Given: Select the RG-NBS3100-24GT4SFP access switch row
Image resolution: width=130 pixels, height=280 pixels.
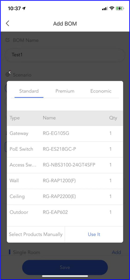Looking at the screenshot, I should click(x=65, y=165).
